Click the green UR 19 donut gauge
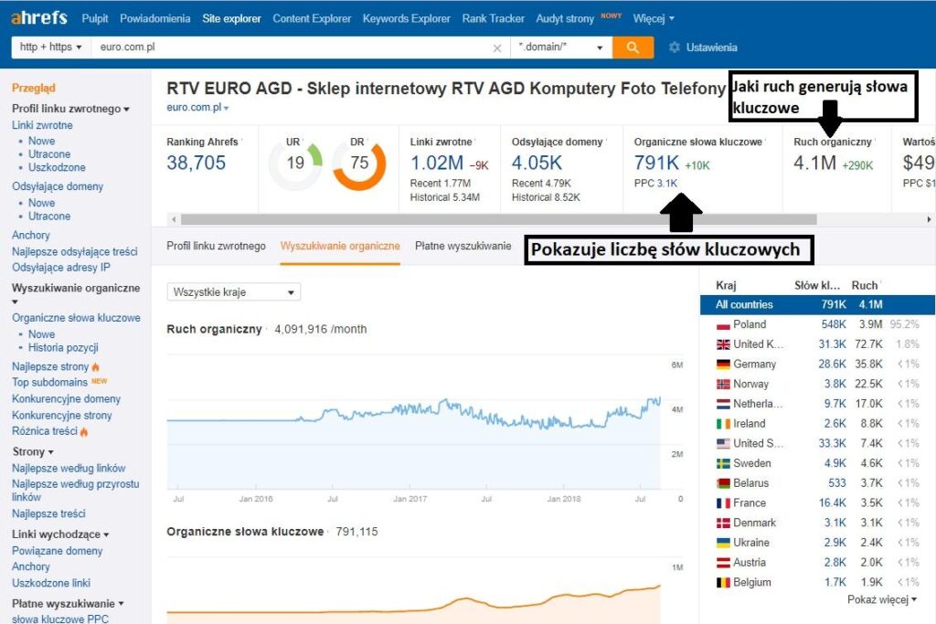 pyautogui.click(x=295, y=164)
